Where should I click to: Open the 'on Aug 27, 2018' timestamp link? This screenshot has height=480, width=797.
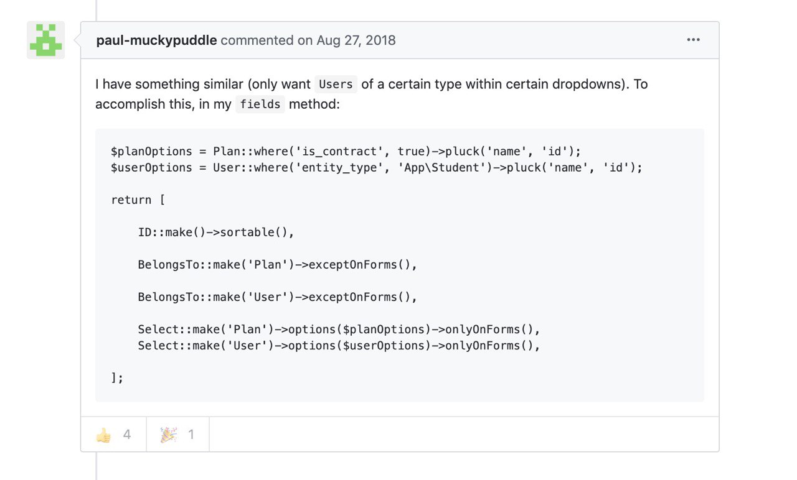[347, 40]
